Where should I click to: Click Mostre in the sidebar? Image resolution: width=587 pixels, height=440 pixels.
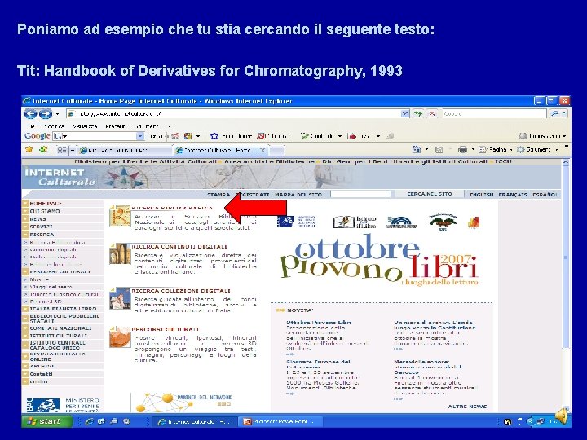[x=39, y=279]
